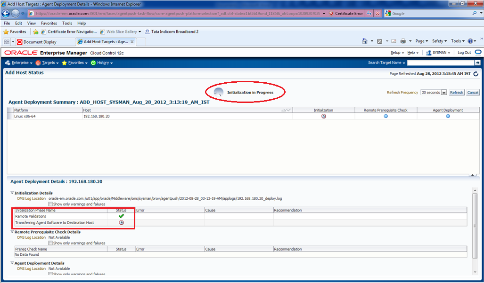This screenshot has height=283, width=484.
Task: Click the Search Target Name input field
Action: click(x=440, y=63)
